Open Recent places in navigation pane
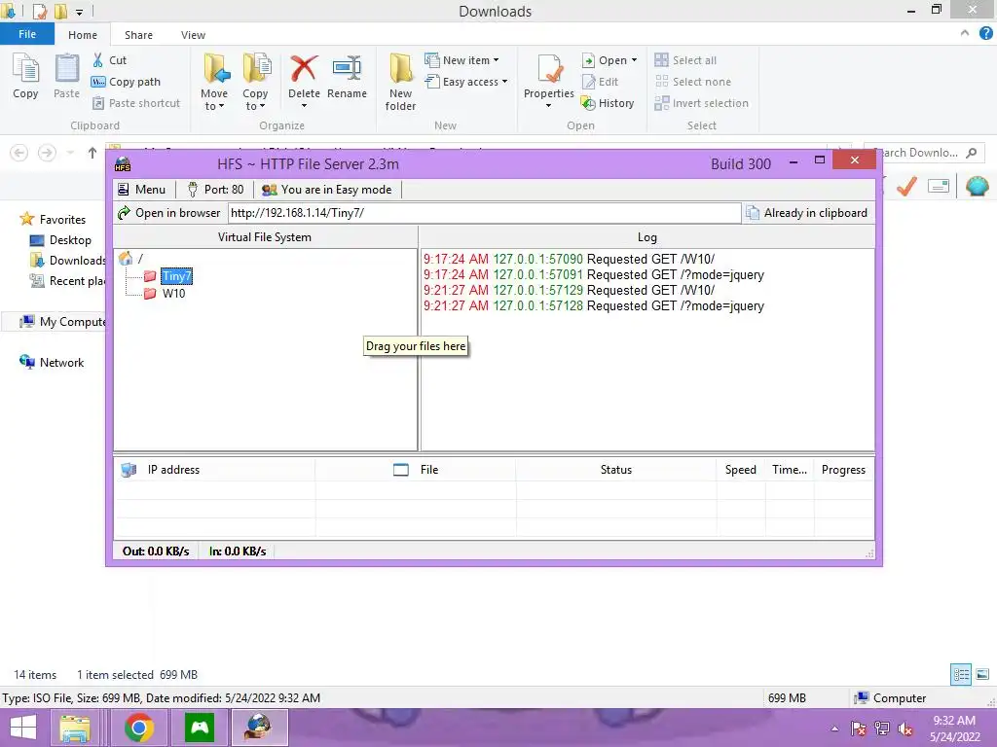This screenshot has width=997, height=747. [x=67, y=281]
